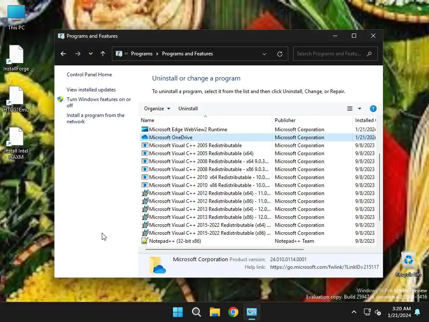Click the Control Panel taskbar icon

click(x=252, y=312)
